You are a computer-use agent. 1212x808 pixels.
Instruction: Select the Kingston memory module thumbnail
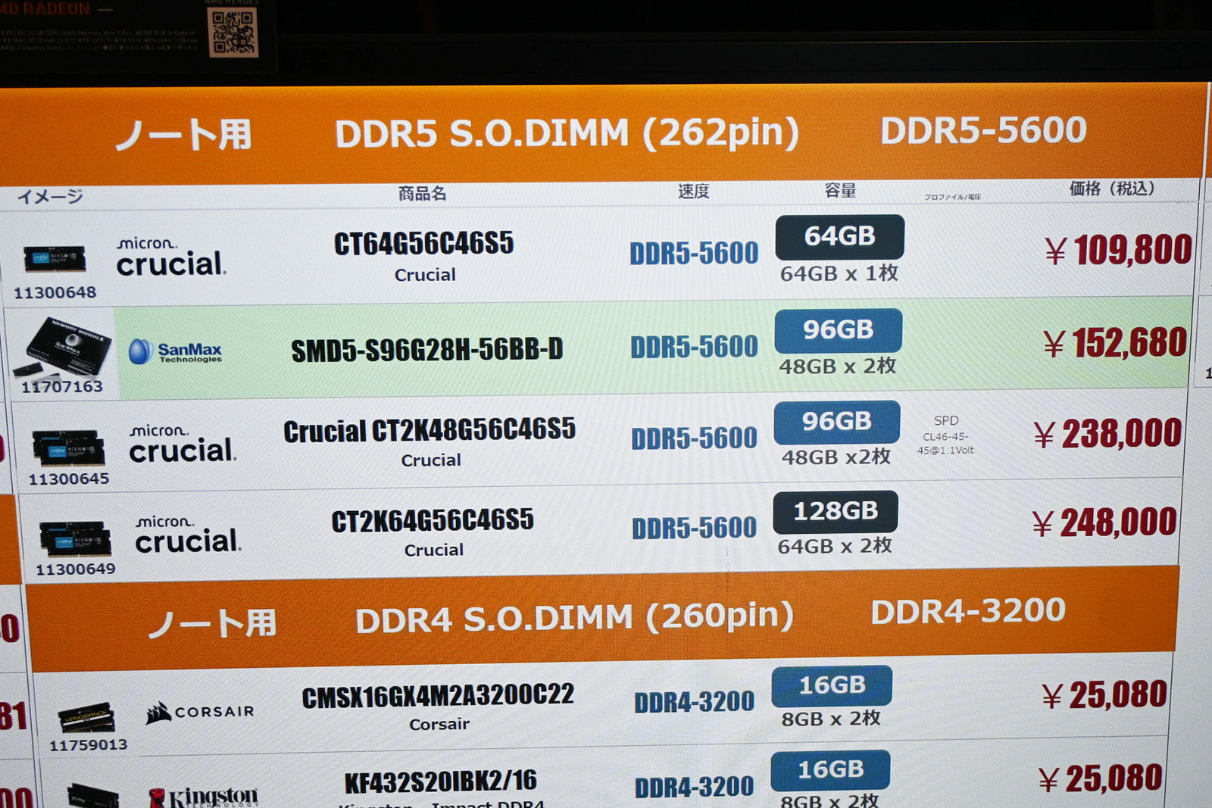(92, 796)
